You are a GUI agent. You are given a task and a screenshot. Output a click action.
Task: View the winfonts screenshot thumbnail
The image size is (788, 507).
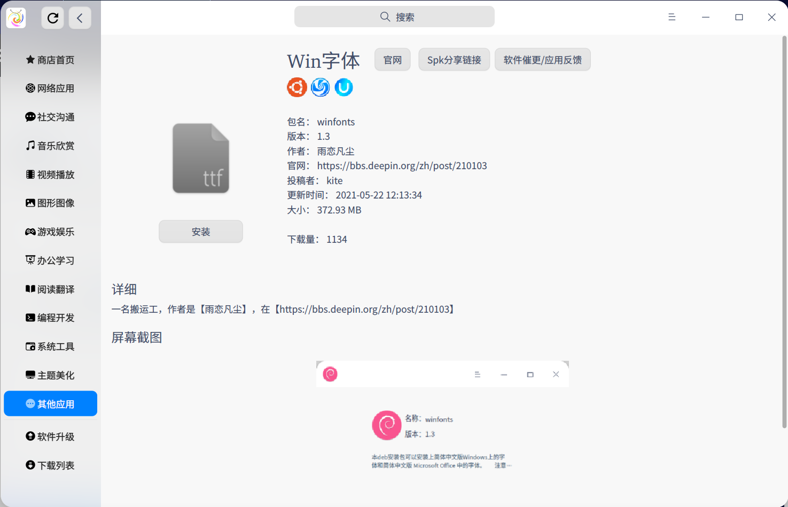pyautogui.click(x=442, y=422)
